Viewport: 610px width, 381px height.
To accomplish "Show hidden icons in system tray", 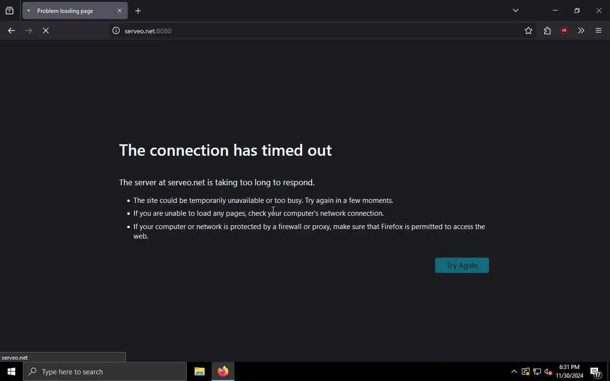I will tap(514, 371).
